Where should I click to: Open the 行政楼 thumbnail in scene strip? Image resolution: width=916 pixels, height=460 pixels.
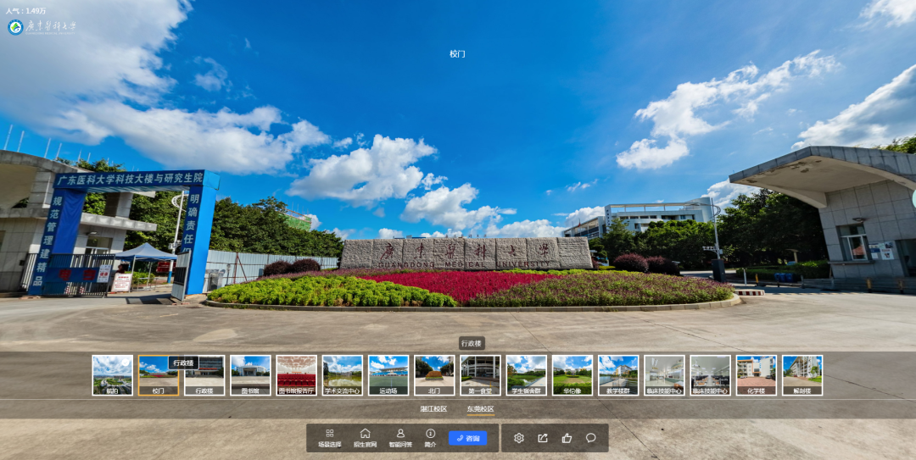(x=204, y=375)
